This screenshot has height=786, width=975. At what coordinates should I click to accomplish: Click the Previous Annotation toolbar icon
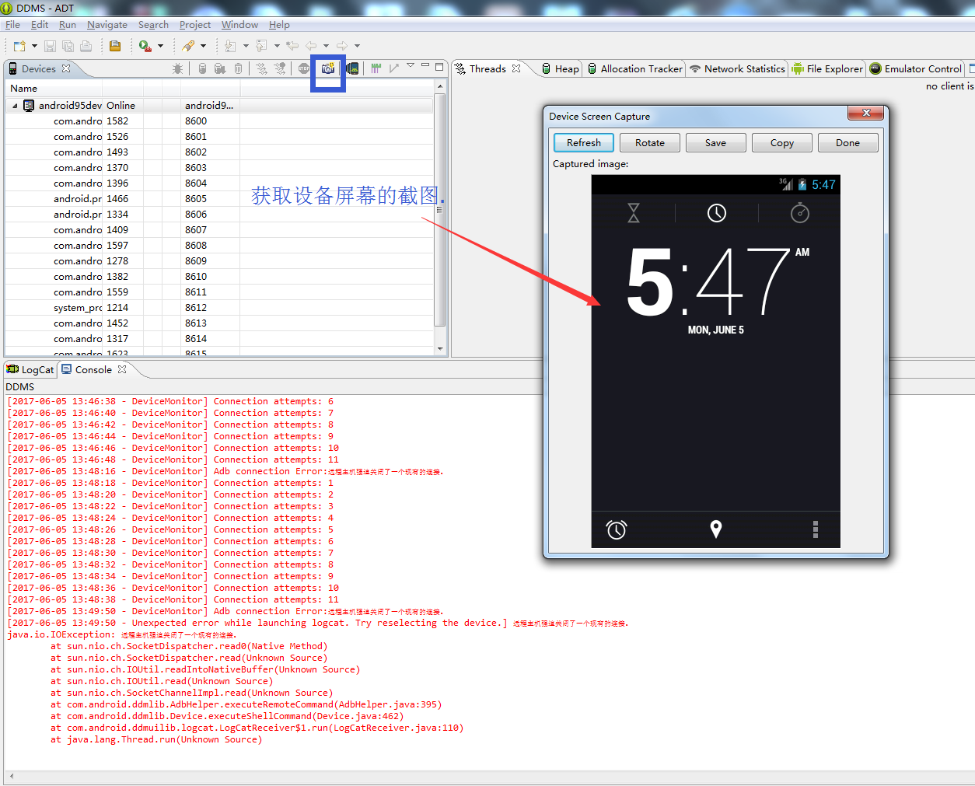261,46
